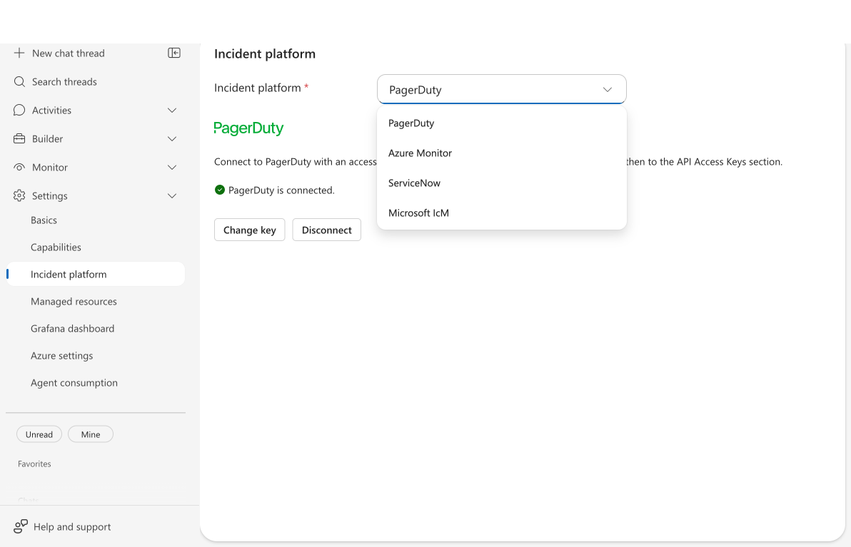Expand the Monitor section chevron
Image resolution: width=851 pixels, height=547 pixels.
pyautogui.click(x=172, y=168)
